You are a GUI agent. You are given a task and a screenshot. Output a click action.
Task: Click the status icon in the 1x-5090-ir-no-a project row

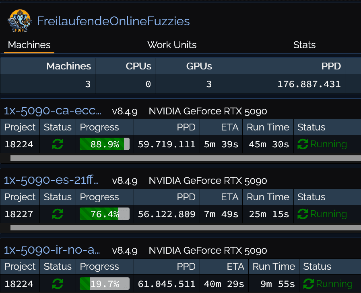(58, 284)
